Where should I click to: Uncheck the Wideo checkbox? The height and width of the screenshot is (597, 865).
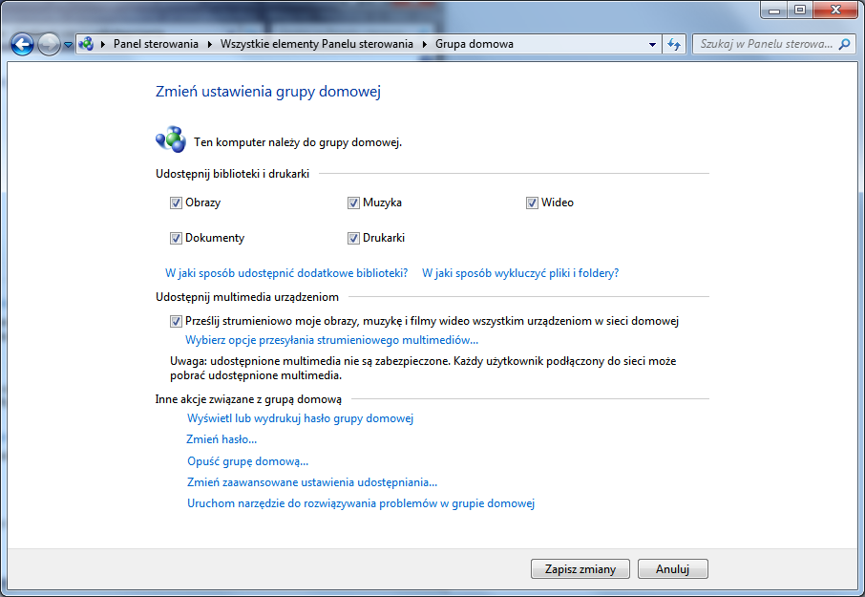pyautogui.click(x=532, y=203)
